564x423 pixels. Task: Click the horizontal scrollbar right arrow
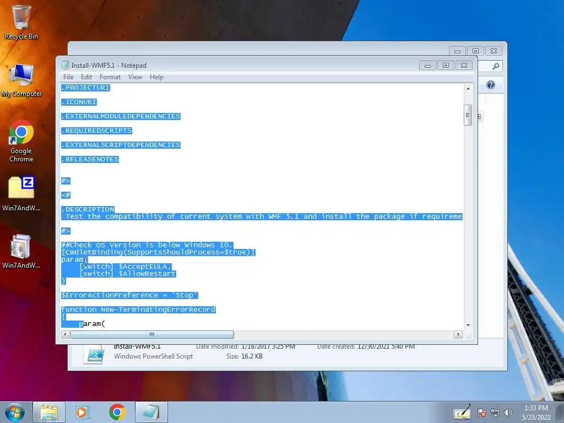click(x=458, y=334)
